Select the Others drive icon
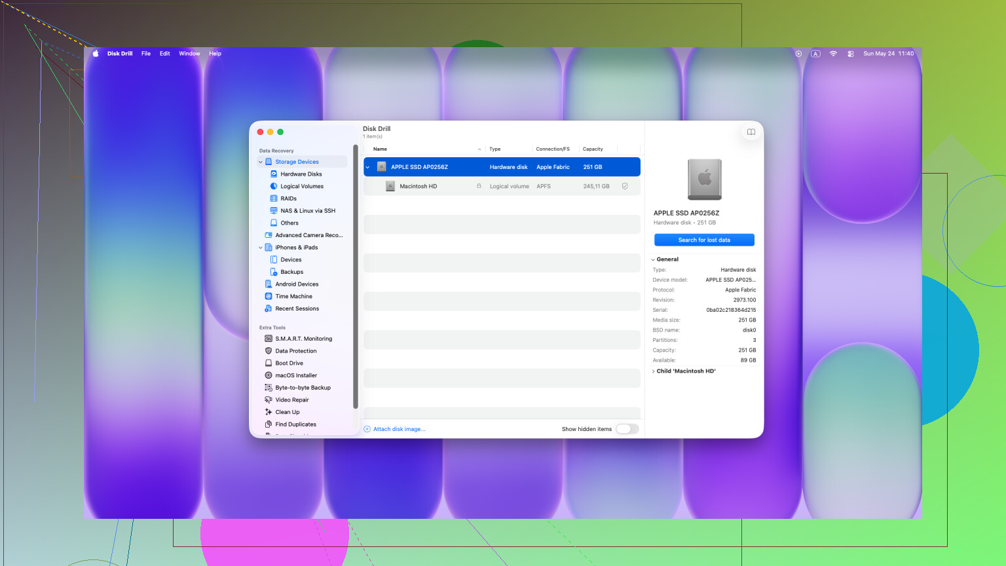Screen dimensions: 1006x566 (x=274, y=223)
